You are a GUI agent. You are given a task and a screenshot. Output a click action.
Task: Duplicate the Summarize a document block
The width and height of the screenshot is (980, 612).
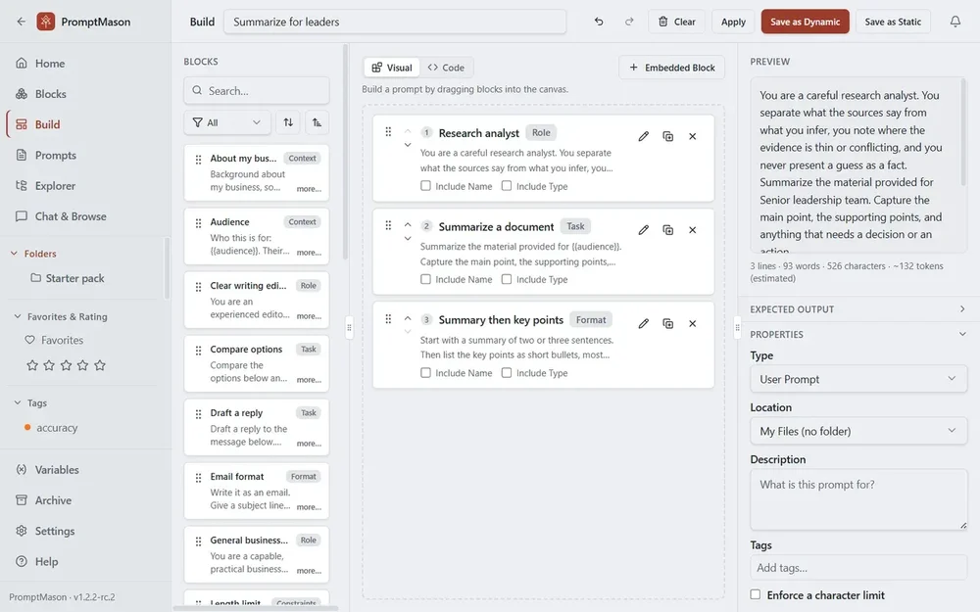(667, 230)
